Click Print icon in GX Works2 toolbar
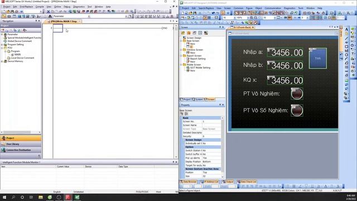This screenshot has width=357, height=201. (x=16, y=11)
